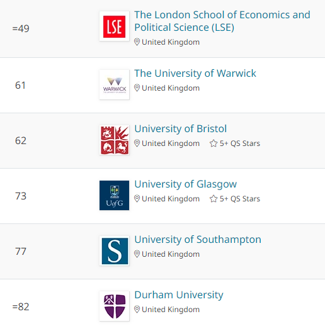This screenshot has height=331, width=325.
Task: Click location pin icon under Durham University
Action: (137, 309)
